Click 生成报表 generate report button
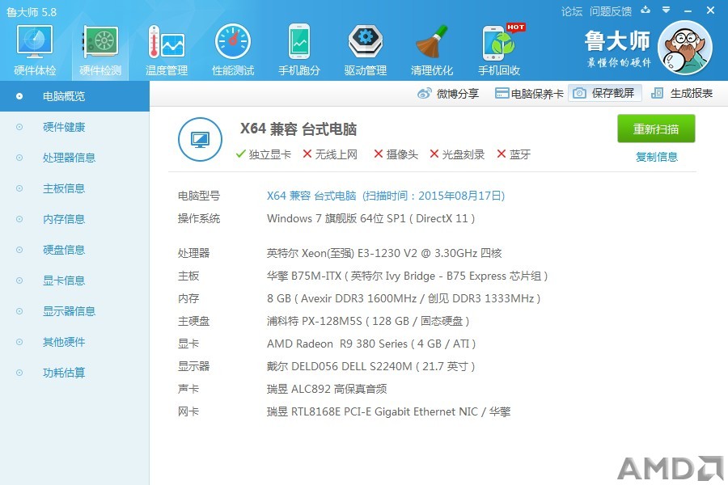728x485 pixels. coord(682,93)
